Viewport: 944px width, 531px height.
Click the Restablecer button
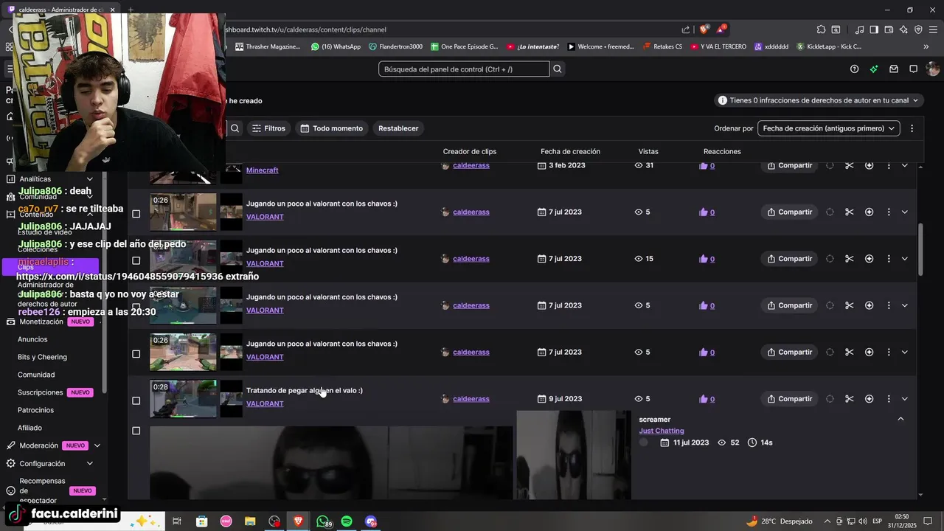398,128
